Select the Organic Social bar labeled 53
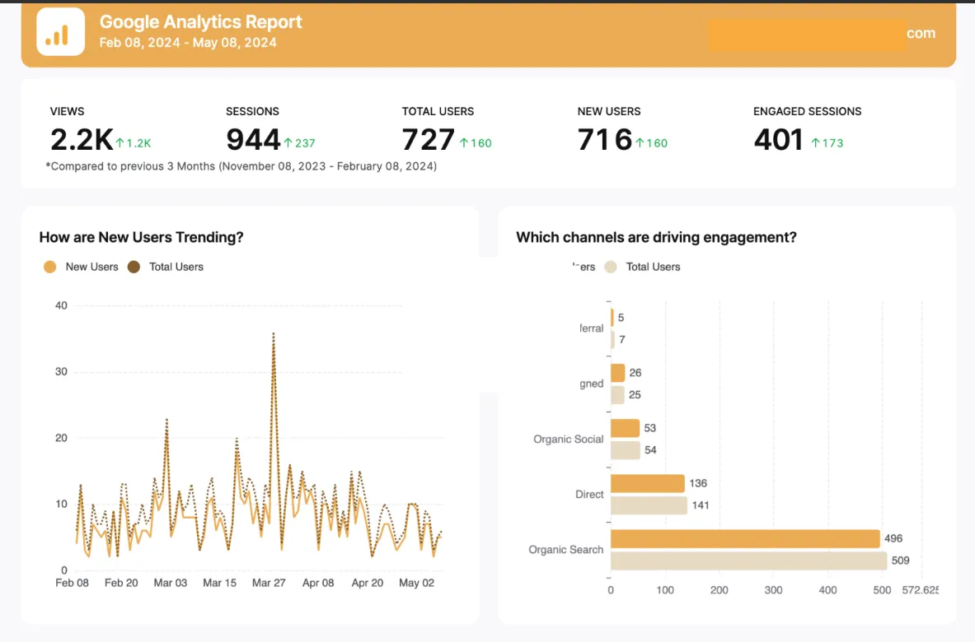975x642 pixels. (x=626, y=428)
